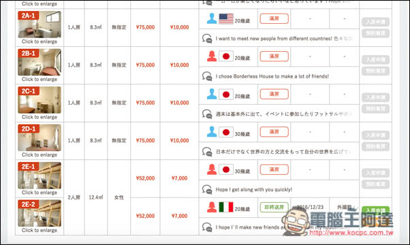
Task: Open the 2E-1 bunk bed photo thumbnail
Action: click(40, 176)
